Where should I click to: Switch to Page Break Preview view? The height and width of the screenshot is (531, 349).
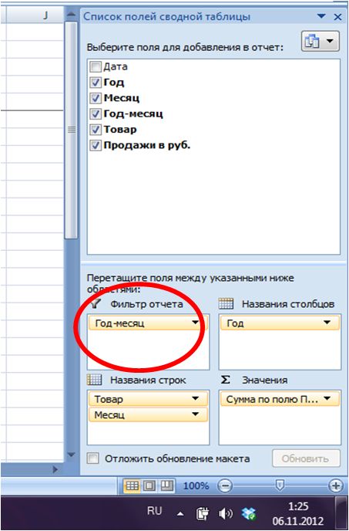pos(166,486)
